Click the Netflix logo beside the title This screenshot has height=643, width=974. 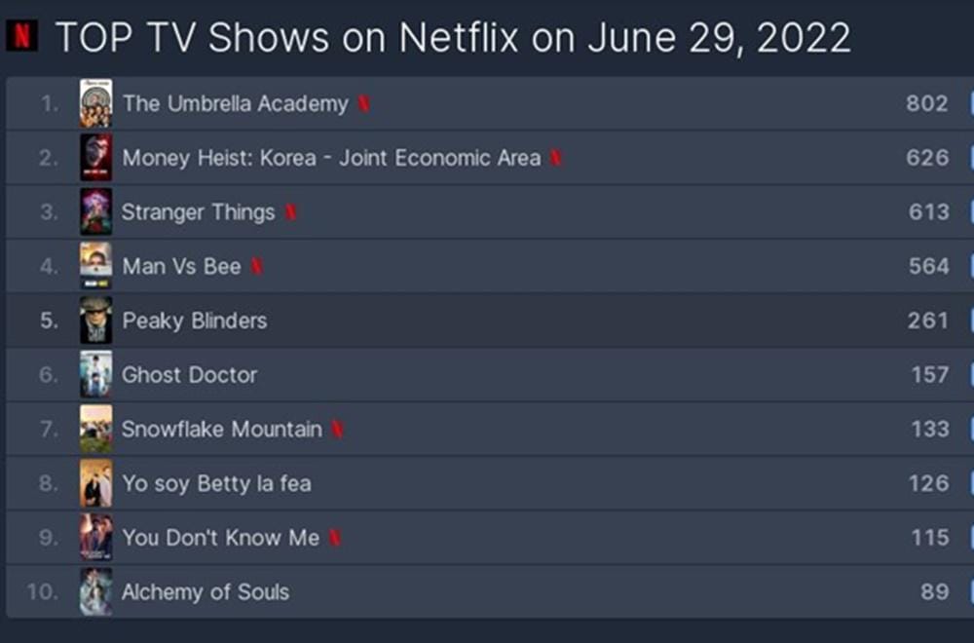coord(21,37)
